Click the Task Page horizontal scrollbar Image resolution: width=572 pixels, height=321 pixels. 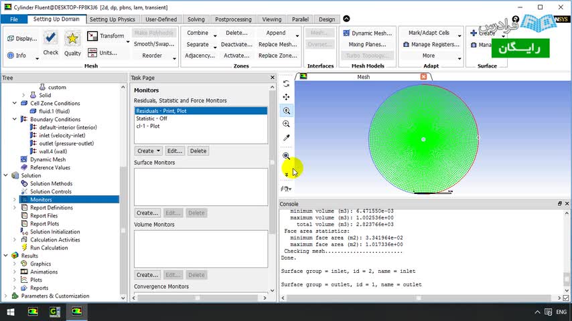(199, 298)
